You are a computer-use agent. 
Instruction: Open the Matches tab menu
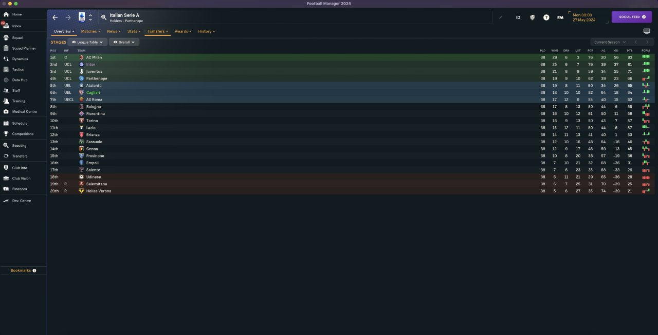pos(90,31)
